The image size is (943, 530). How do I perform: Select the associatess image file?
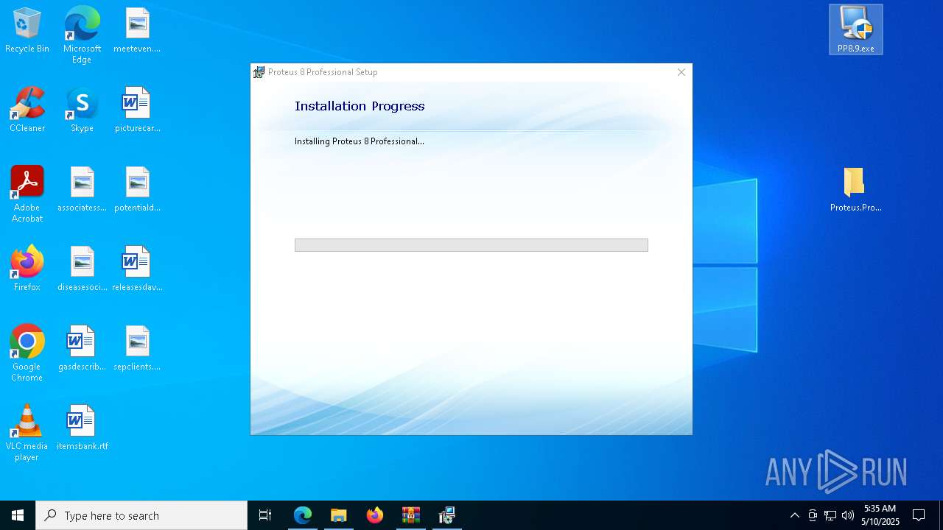tap(82, 190)
